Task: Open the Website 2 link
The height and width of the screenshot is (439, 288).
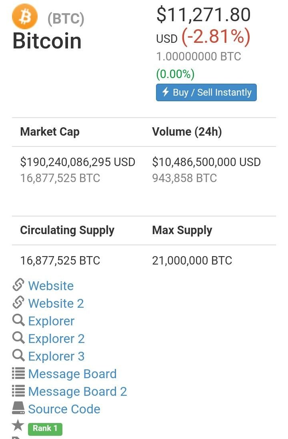Action: (x=56, y=303)
